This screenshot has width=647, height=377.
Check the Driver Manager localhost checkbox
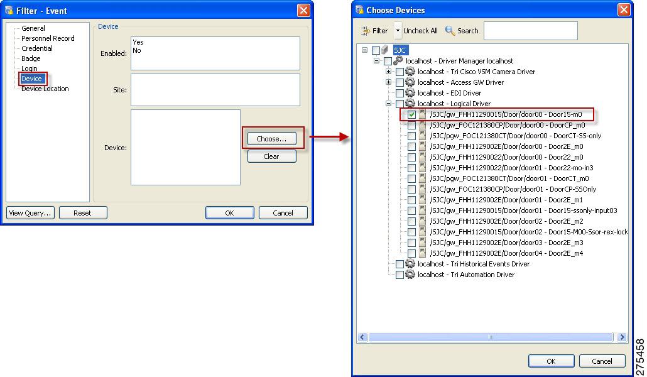pos(388,61)
